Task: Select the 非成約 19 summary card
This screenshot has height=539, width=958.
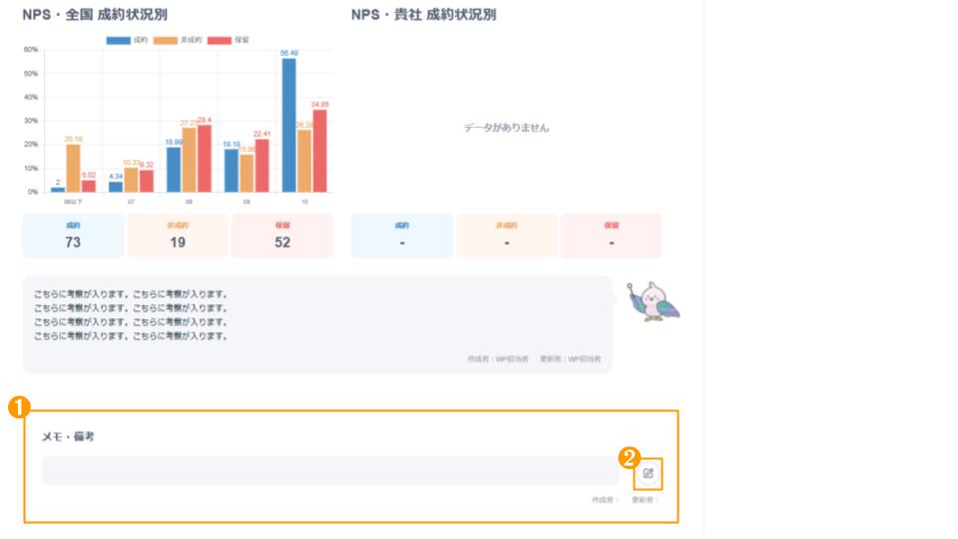Action: [x=178, y=236]
